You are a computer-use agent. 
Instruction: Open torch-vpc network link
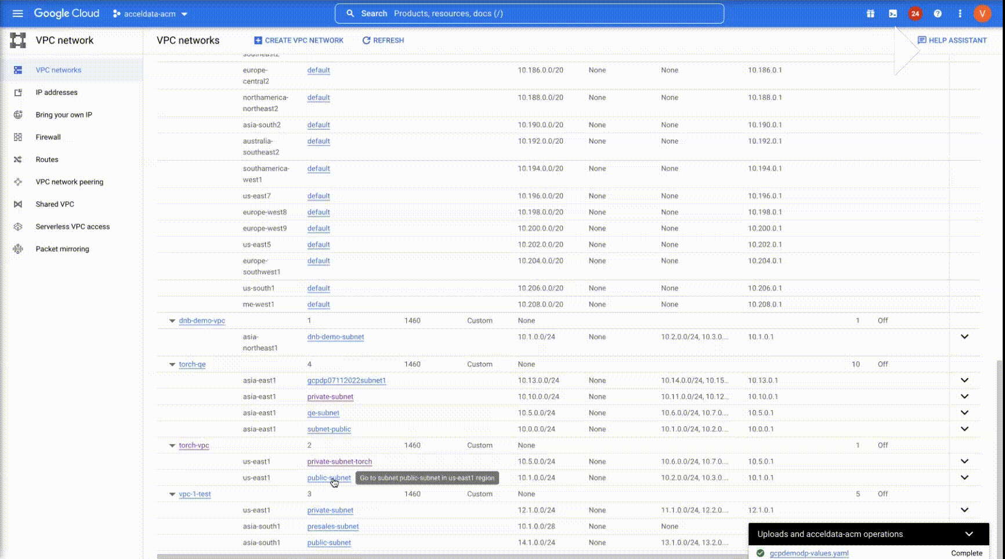(x=194, y=446)
